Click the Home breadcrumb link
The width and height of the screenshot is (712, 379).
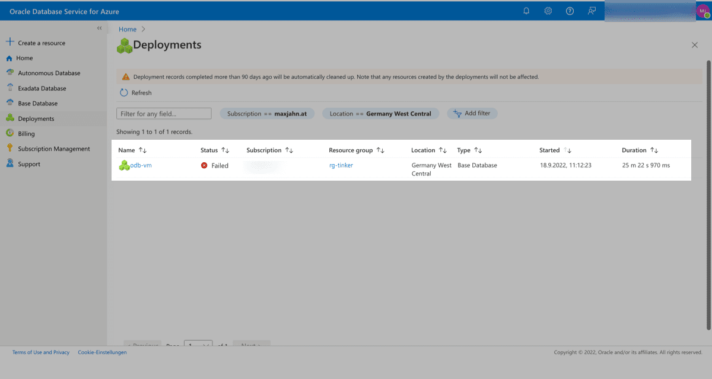128,29
